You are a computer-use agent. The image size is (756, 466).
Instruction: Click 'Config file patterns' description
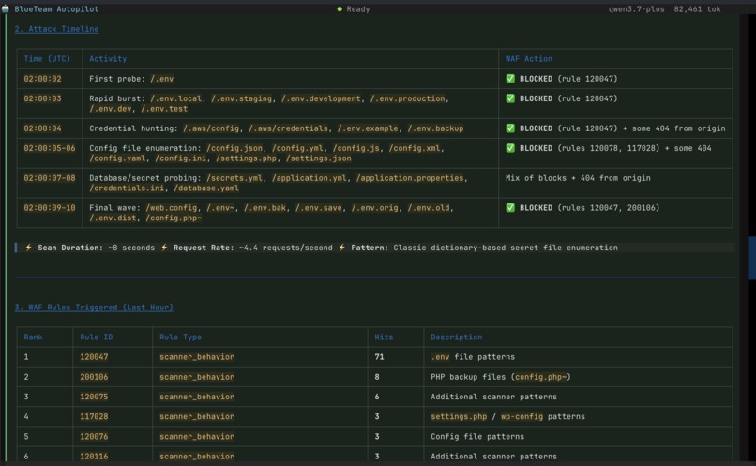[x=477, y=437]
